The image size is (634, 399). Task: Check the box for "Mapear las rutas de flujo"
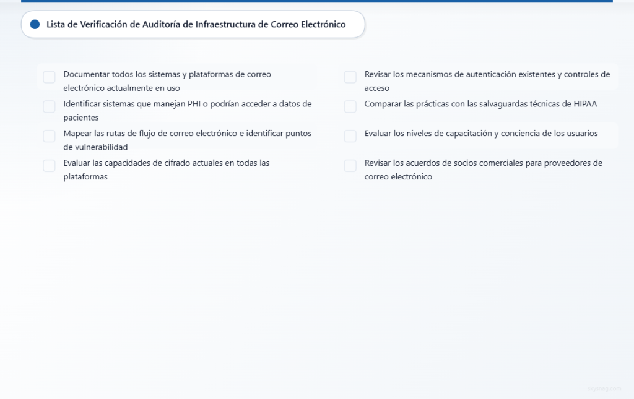pyautogui.click(x=49, y=135)
